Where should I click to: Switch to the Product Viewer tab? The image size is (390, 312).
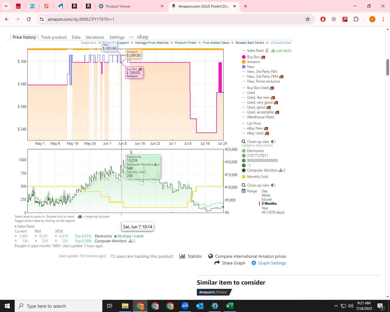click(x=131, y=6)
